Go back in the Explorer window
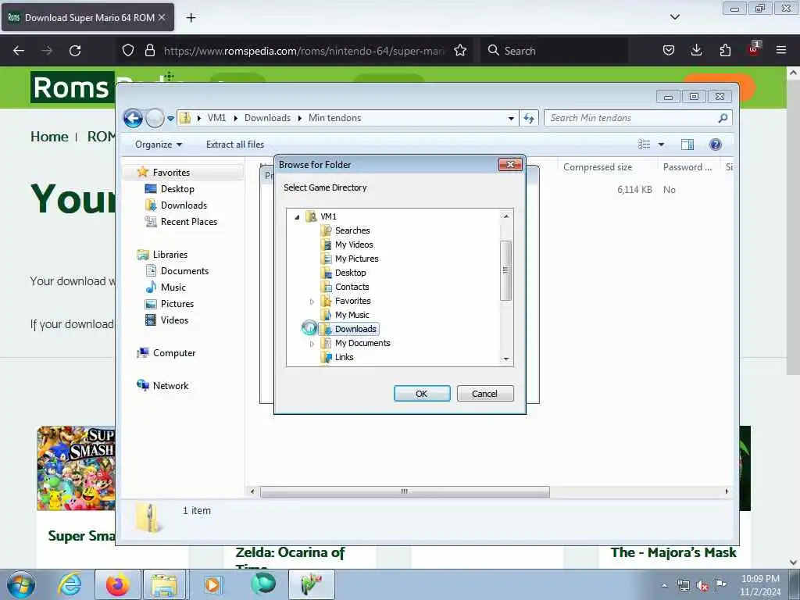The height and width of the screenshot is (600, 800). 133,119
